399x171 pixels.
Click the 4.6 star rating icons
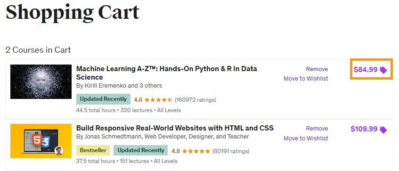click(x=158, y=100)
